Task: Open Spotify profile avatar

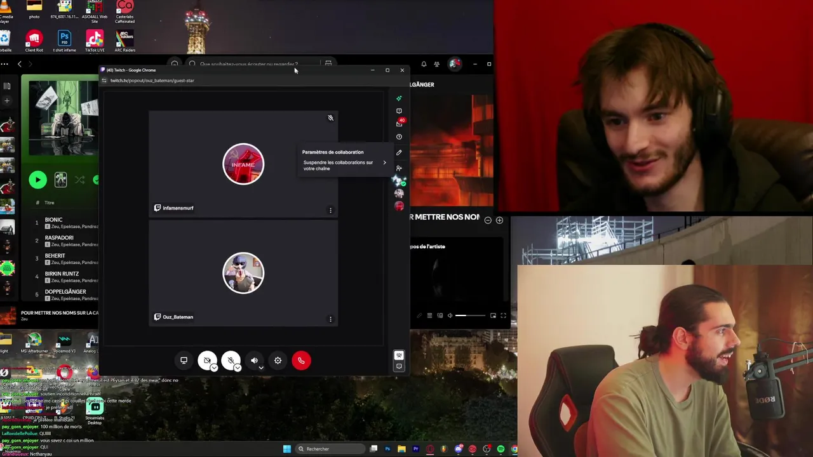Action: (455, 64)
